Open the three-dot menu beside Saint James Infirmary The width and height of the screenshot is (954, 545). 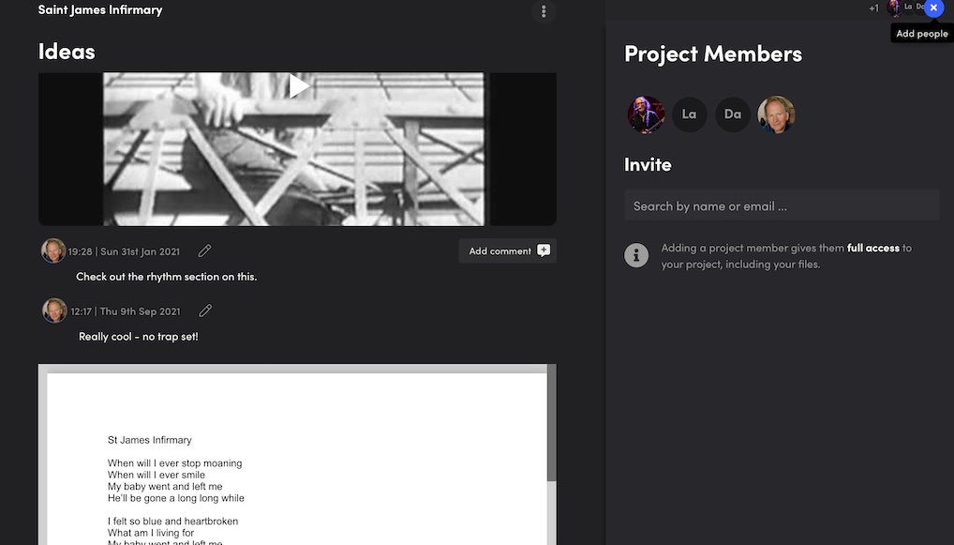[x=544, y=11]
